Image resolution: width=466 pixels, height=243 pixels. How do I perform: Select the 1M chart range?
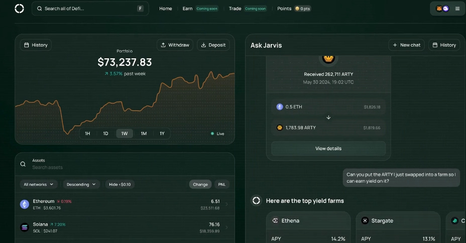point(144,134)
